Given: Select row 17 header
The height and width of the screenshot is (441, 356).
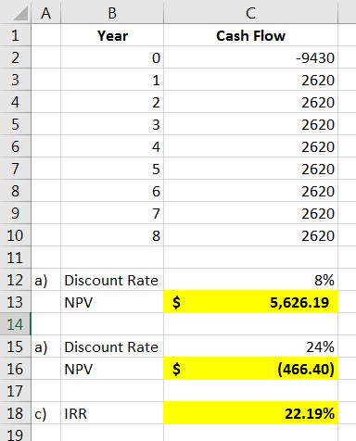Looking at the screenshot, I should 15,391.
